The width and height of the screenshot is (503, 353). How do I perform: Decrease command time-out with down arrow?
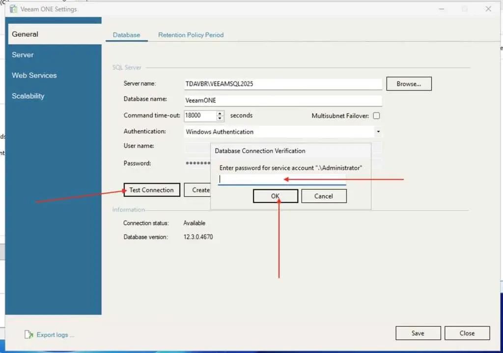[220, 118]
